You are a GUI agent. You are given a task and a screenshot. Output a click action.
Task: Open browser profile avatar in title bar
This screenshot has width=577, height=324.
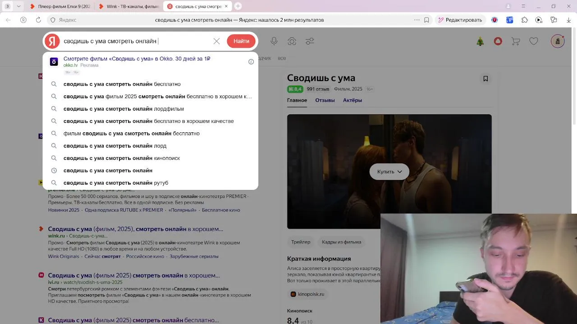508,6
